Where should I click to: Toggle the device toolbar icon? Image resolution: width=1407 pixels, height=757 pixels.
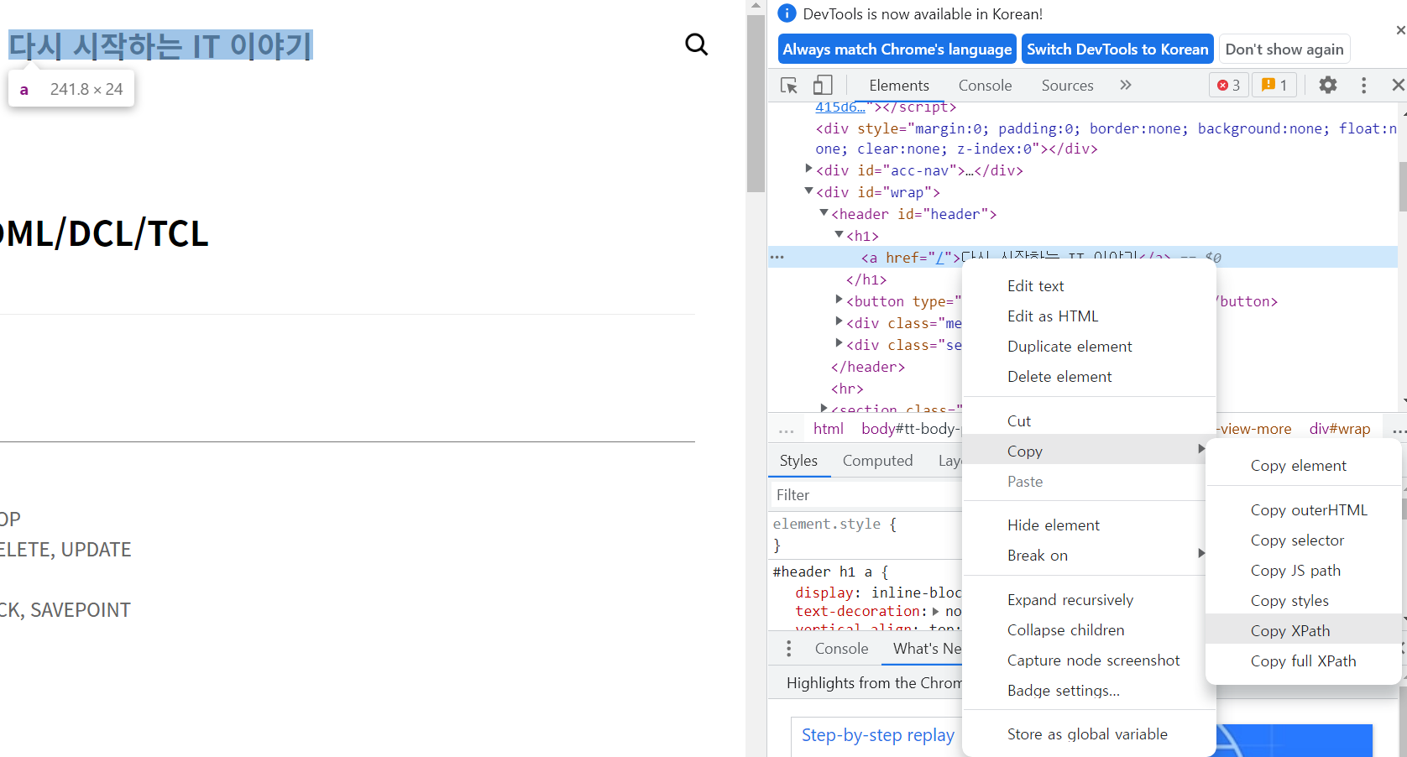click(x=823, y=85)
